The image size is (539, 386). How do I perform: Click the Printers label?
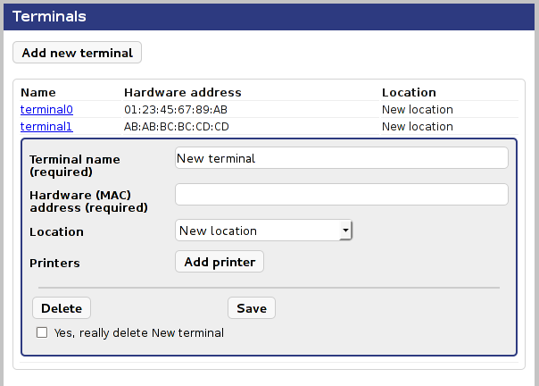pos(54,264)
